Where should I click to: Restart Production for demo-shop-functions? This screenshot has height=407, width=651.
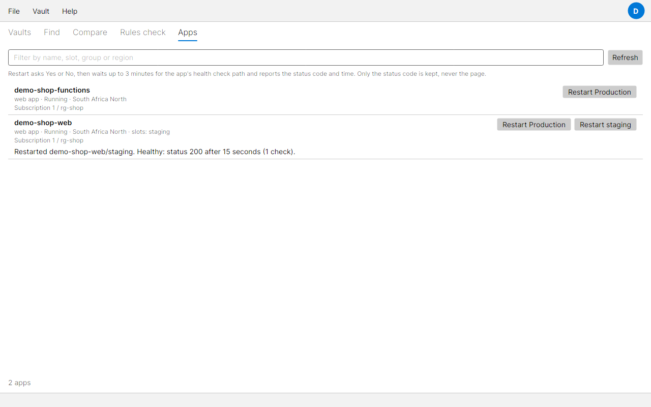pos(600,92)
